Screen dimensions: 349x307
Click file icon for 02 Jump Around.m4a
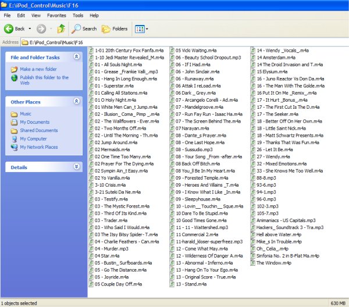[x=91, y=142]
